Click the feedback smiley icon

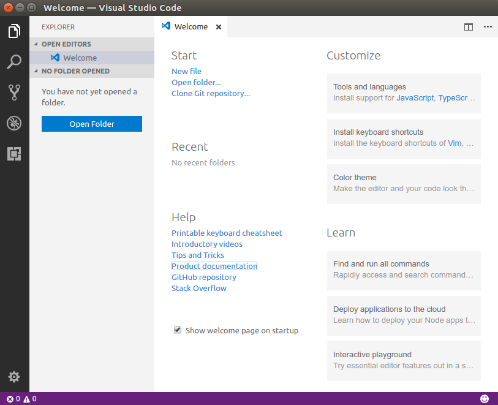[485, 399]
